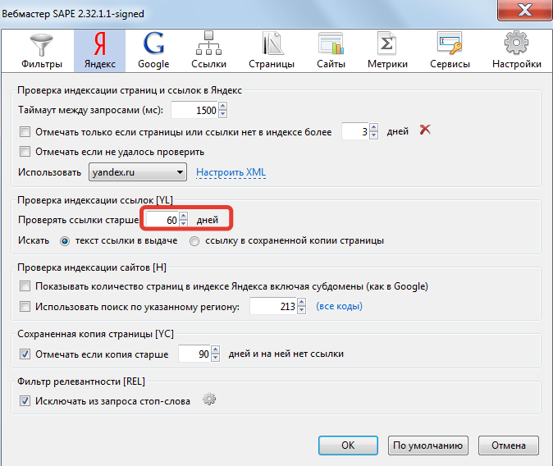Increase the timeout 1500 value spinner
The image size is (553, 466).
223,106
